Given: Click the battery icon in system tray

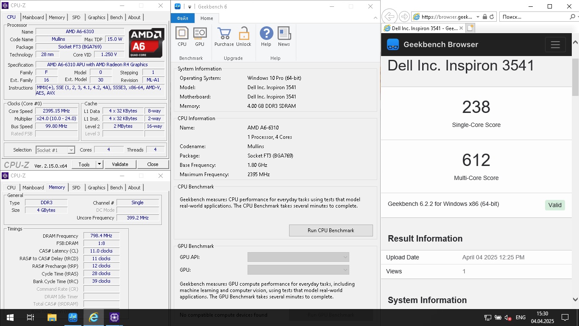Looking at the screenshot, I should coord(498,318).
